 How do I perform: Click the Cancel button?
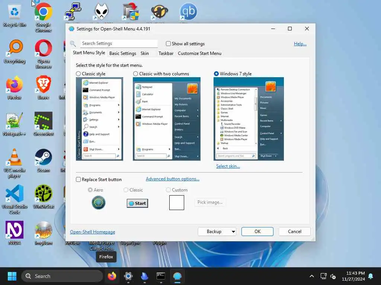(295, 232)
